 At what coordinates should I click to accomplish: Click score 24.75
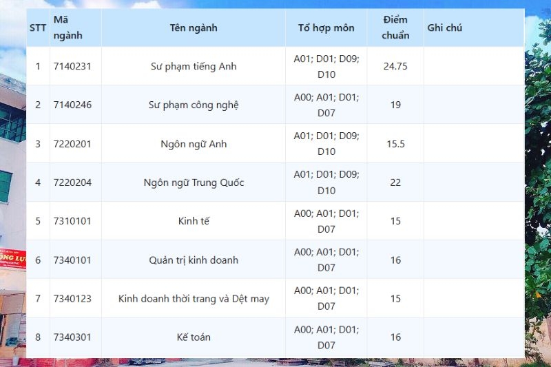tap(395, 66)
